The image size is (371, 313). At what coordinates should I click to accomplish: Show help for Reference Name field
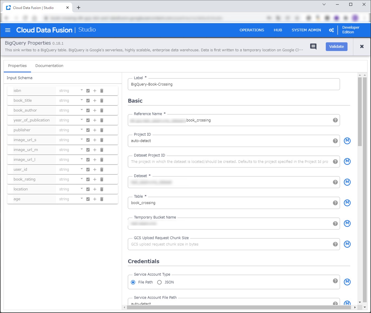coord(335,120)
